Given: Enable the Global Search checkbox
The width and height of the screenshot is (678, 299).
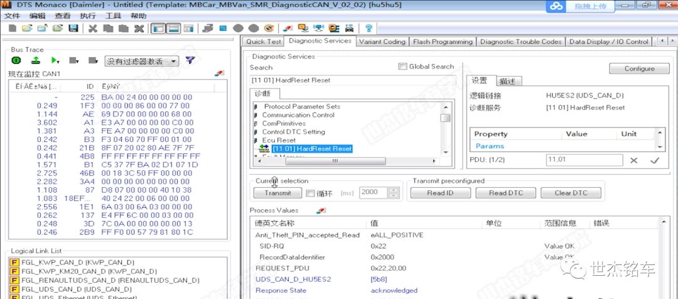Looking at the screenshot, I should tap(403, 66).
